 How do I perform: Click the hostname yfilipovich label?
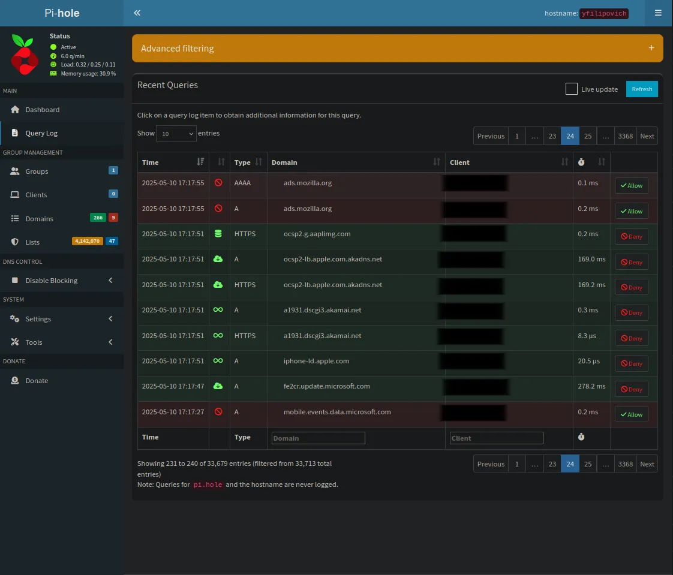click(604, 13)
